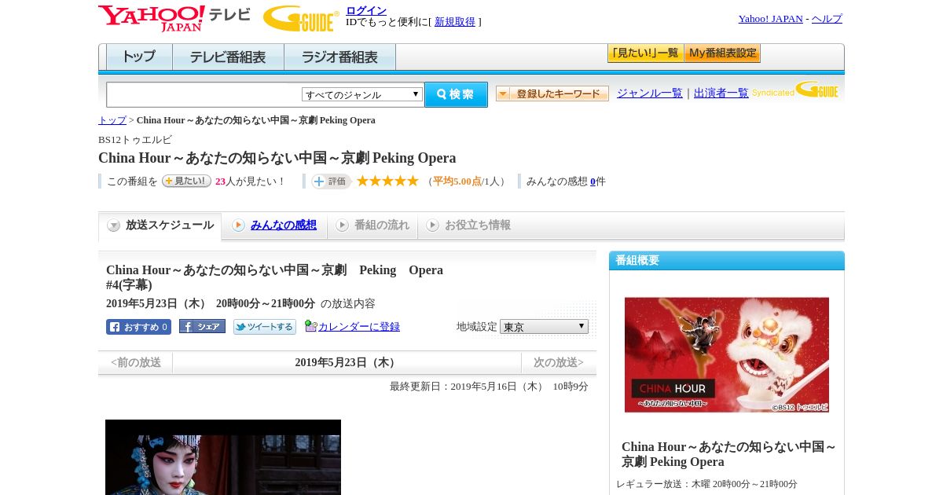Screen dimensions: 943x495
Task: Expand the すべてのジャンル genre dropdown
Action: coord(362,94)
